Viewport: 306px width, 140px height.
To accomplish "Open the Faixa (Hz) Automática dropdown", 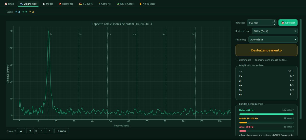I will pyautogui.click(x=273, y=40).
